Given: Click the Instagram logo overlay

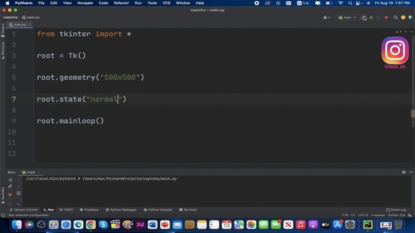Looking at the screenshot, I should click(x=395, y=50).
